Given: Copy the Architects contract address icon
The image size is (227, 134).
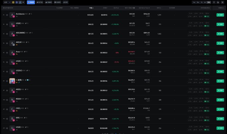Looking at the screenshot, I should click(29, 14).
